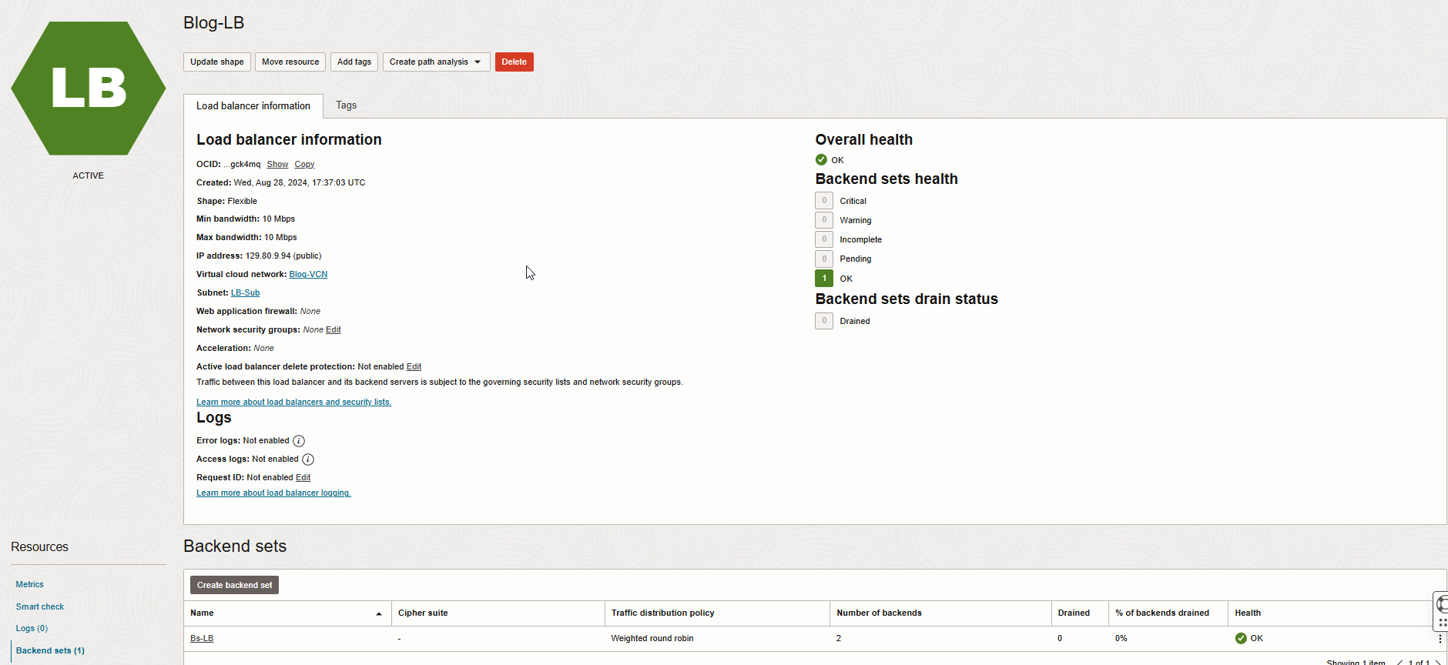
Task: Open Metrics in the Resources sidebar
Action: (x=30, y=585)
